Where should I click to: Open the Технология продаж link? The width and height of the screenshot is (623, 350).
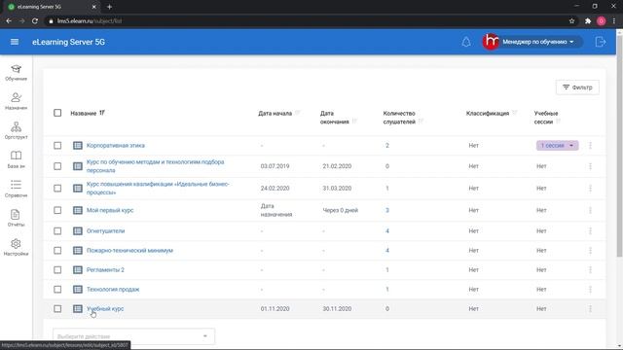(x=113, y=290)
